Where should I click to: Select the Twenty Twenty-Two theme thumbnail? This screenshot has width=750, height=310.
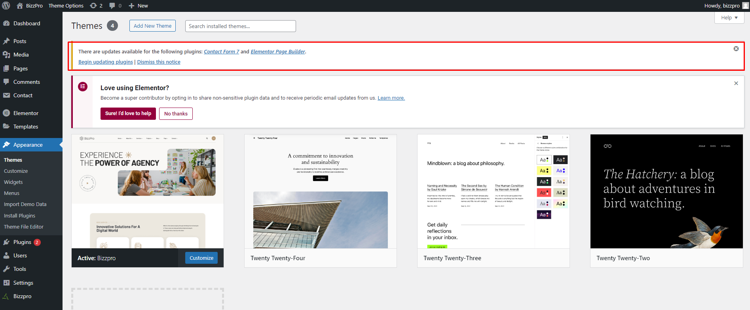point(666,191)
